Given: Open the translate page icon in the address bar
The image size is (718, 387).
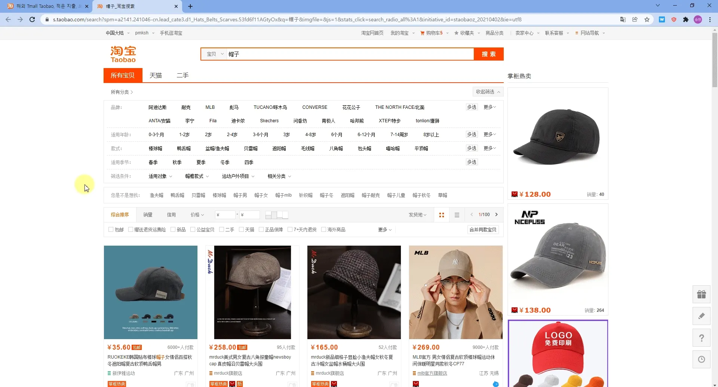Looking at the screenshot, I should coord(623,19).
